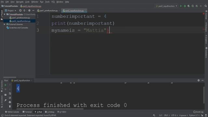
Task: Open the Event Log
Action: 198,112
